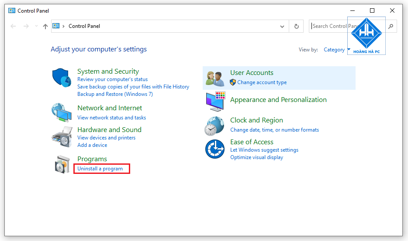
Task: Click the User Accounts people icon
Action: 215,79
